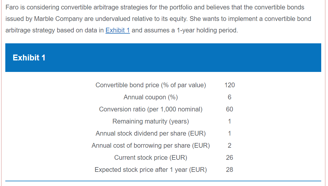
Task: Click the Convertible bond price row label
Action: click(151, 85)
